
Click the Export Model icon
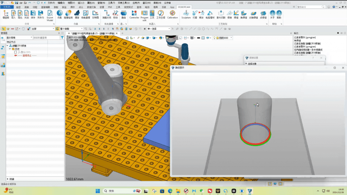click(50, 15)
